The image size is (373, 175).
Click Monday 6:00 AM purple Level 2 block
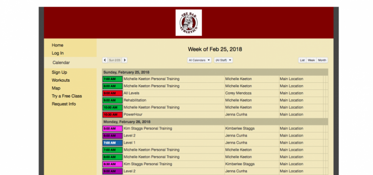pyautogui.click(x=113, y=136)
